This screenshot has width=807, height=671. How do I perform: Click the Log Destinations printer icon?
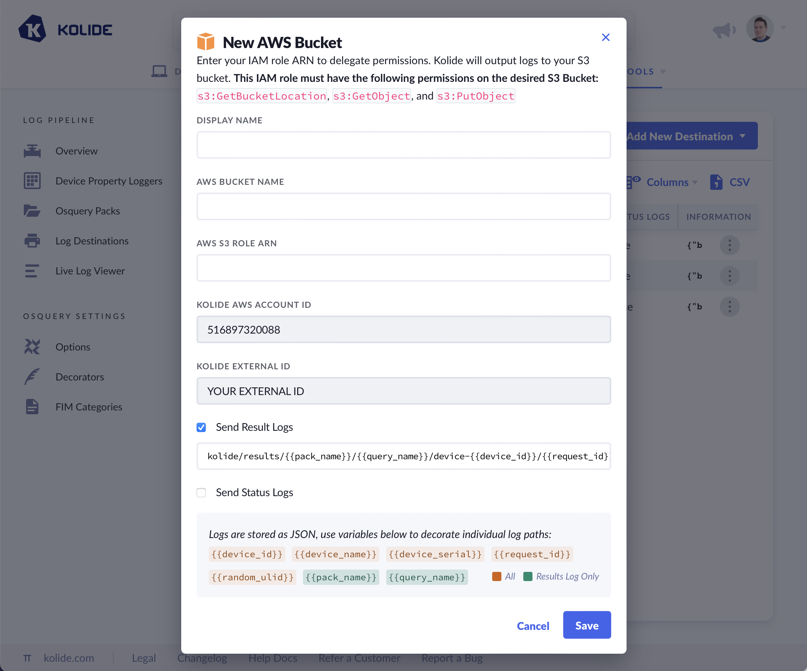pyautogui.click(x=32, y=241)
